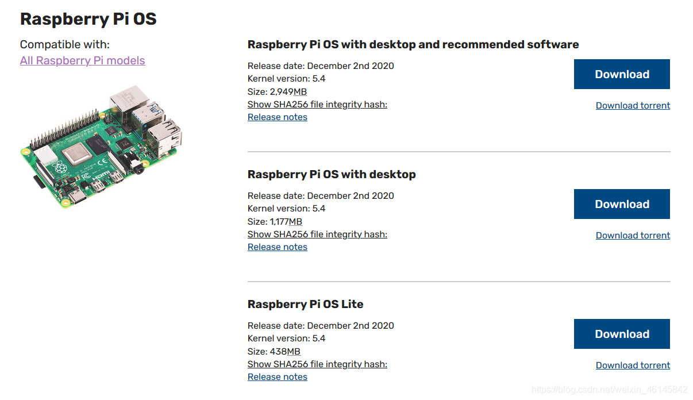Follow the All Raspberry Pi models link
Viewport: 693px width, 400px height.
pyautogui.click(x=82, y=60)
